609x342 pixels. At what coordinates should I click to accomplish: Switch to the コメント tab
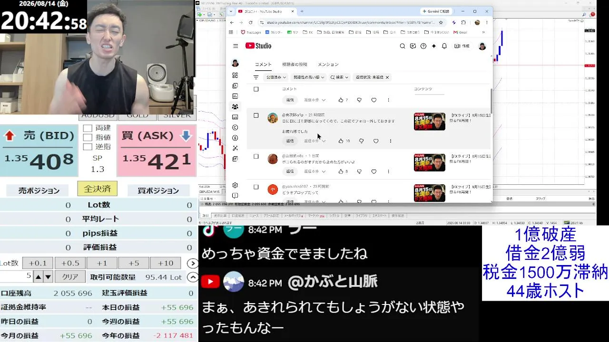tap(263, 65)
